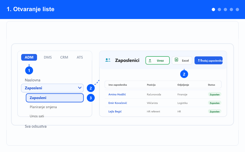This screenshot has height=152, width=245.
Task: Go to third slide indicator dot
Action: pos(225,9)
